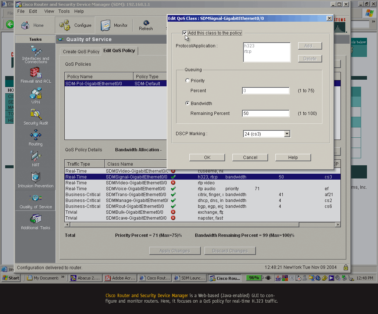Select the Priority queuing radio button
The width and height of the screenshot is (378, 314).
[x=188, y=81]
